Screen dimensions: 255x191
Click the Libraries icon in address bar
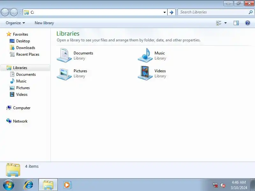point(26,12)
